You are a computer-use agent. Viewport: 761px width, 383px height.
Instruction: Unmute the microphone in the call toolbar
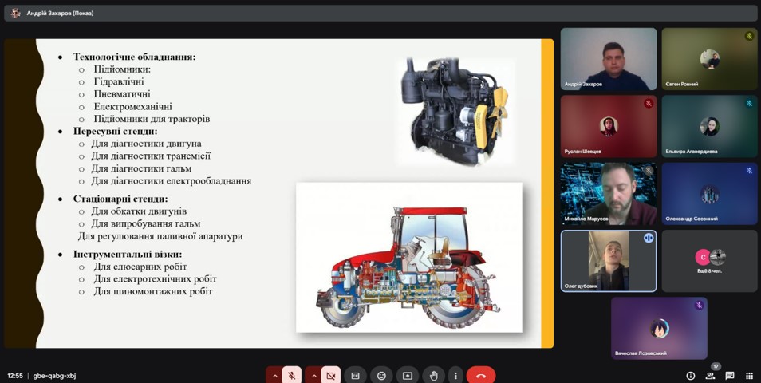pyautogui.click(x=292, y=375)
